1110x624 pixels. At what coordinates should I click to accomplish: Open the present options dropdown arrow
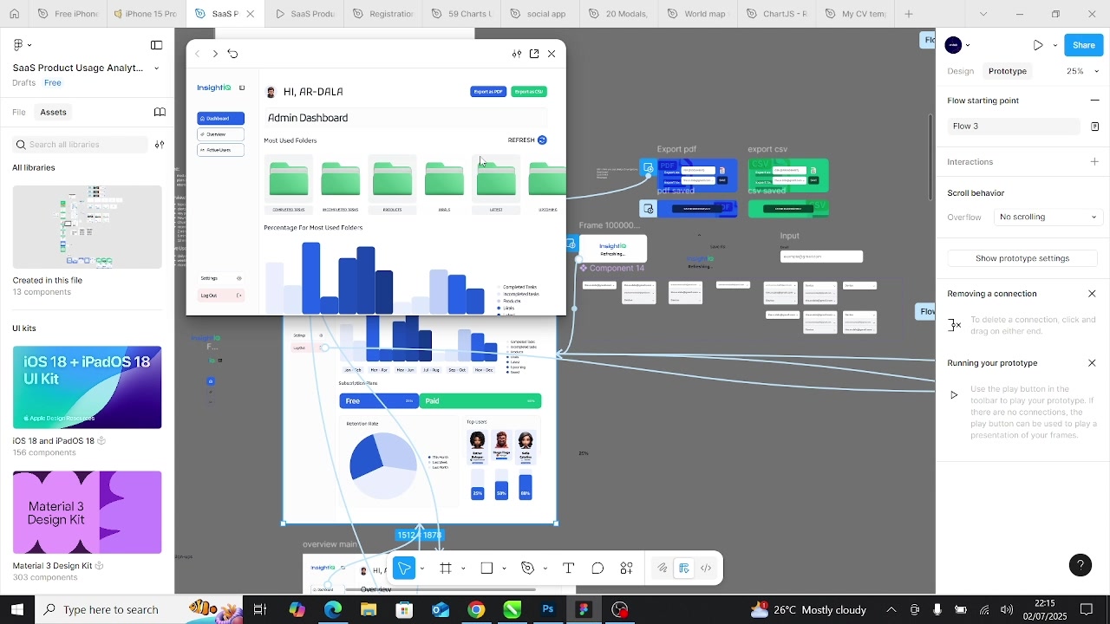(x=1054, y=45)
